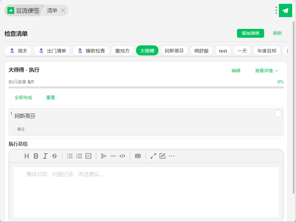
Task: Apply italic formatting in the editor
Action: [45, 156]
